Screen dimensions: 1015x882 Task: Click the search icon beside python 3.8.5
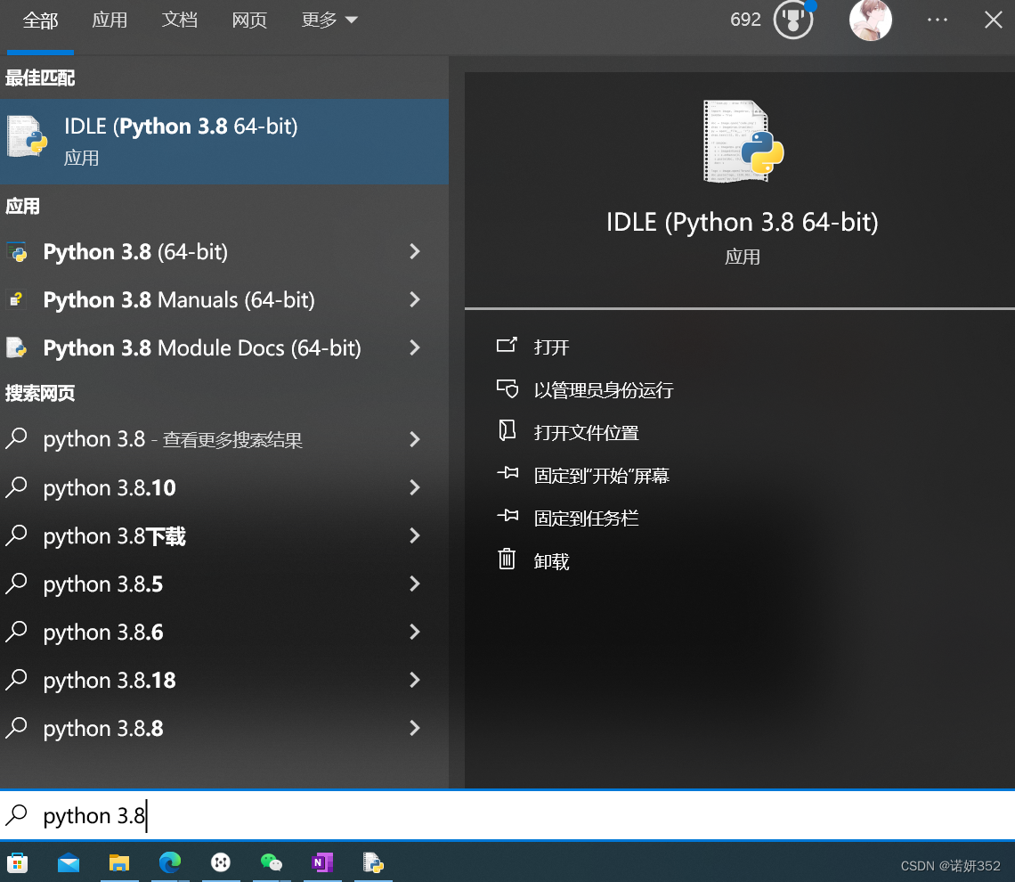(16, 584)
